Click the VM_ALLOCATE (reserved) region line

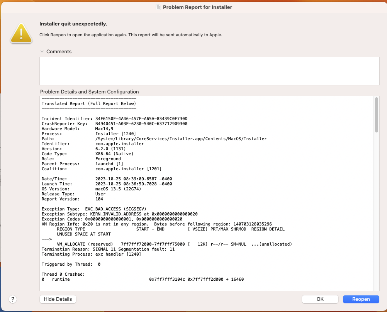coord(175,244)
